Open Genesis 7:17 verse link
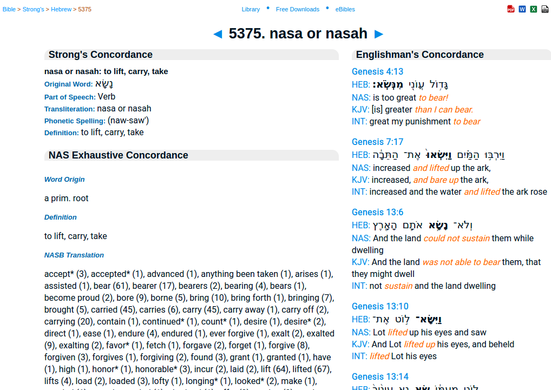 [x=377, y=142]
